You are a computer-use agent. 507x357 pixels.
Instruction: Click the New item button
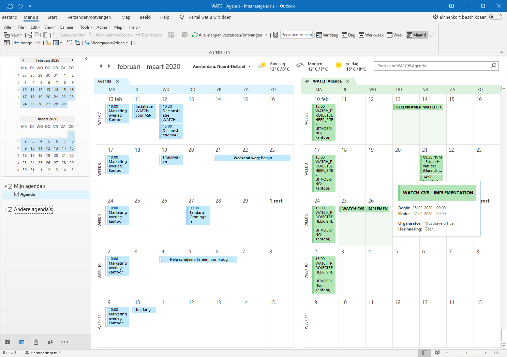click(13, 35)
